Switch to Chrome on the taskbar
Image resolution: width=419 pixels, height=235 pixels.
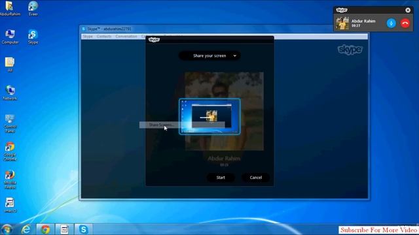point(45,229)
